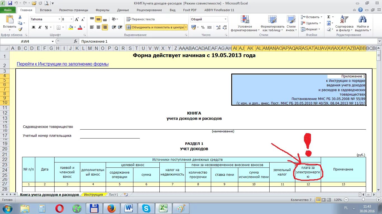This screenshot has height=214, width=382.
Task: Open the font size dropdown
Action: click(x=71, y=19)
